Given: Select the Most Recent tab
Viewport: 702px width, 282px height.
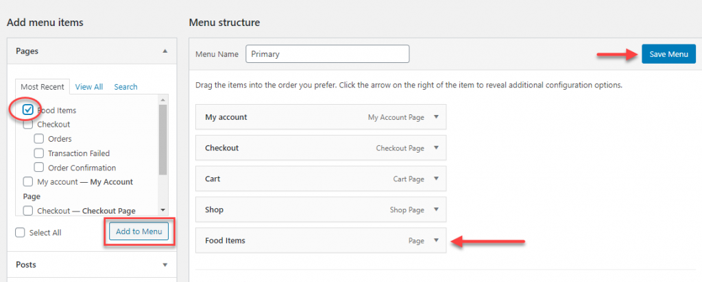Looking at the screenshot, I should tap(43, 87).
